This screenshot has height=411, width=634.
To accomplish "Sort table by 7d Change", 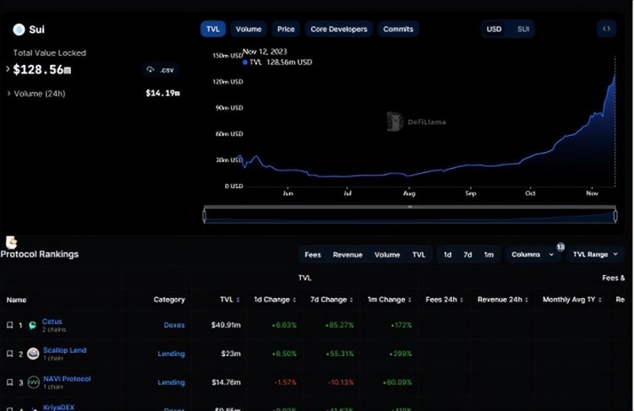I will coord(352,300).
